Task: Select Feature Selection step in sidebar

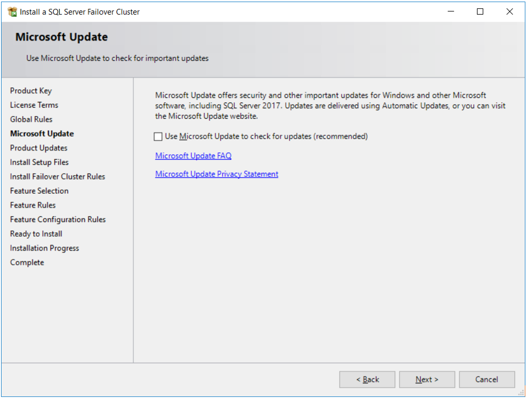Action: [39, 191]
